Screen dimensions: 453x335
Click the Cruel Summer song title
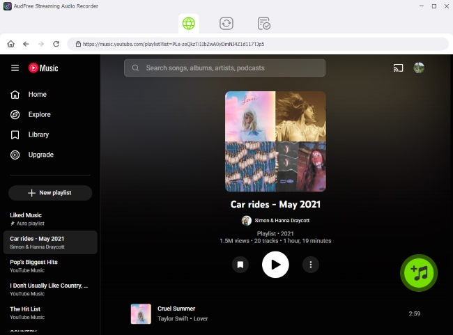tap(176, 309)
